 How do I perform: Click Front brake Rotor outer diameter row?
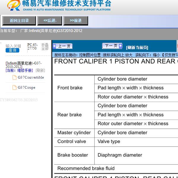[x=136, y=97]
